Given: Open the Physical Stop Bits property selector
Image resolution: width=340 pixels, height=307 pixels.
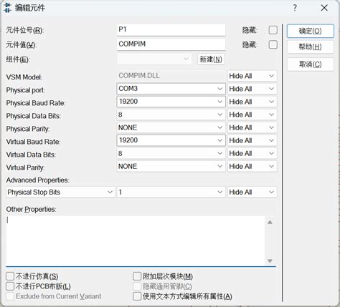Looking at the screenshot, I should click(x=60, y=192).
